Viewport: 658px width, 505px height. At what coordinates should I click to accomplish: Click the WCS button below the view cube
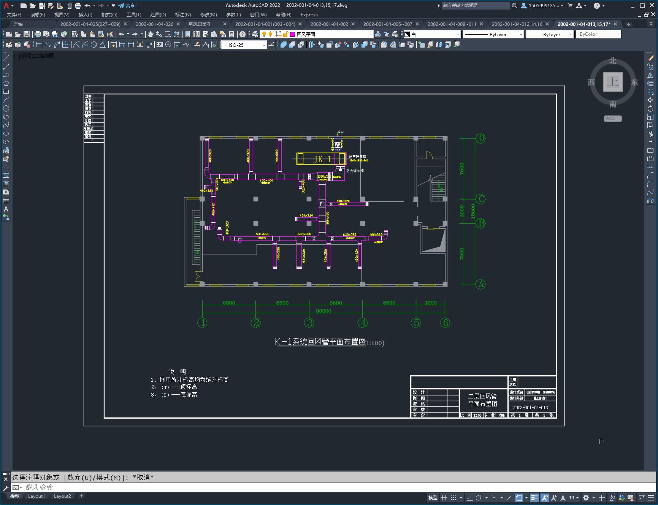(613, 118)
